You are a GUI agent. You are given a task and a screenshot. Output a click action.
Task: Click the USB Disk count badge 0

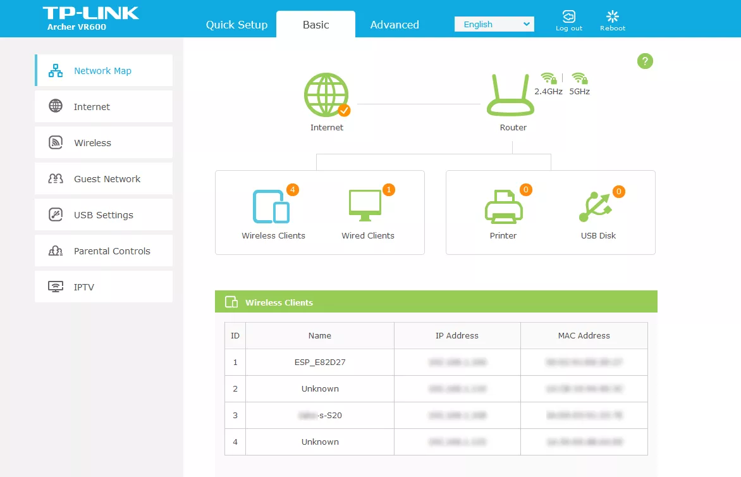tap(618, 192)
